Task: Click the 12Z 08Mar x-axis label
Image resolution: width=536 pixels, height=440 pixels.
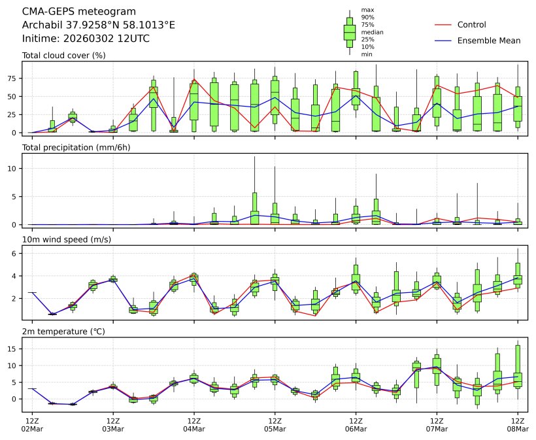Action: pos(518,424)
